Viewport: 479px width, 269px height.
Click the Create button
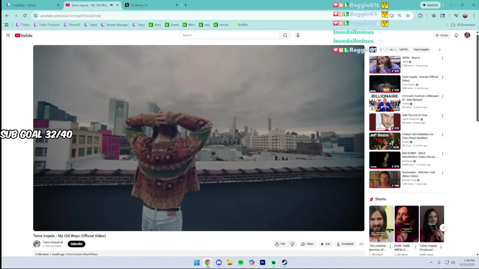point(442,35)
